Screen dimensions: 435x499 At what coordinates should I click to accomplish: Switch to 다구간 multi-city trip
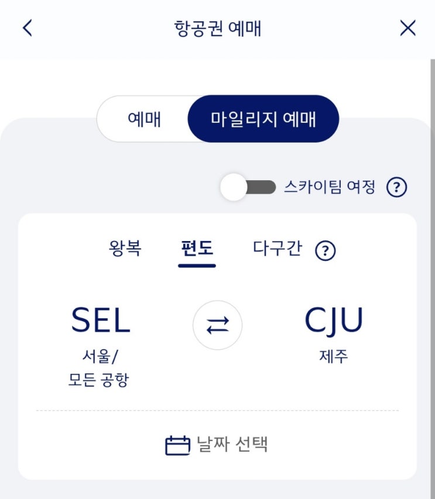tap(278, 249)
